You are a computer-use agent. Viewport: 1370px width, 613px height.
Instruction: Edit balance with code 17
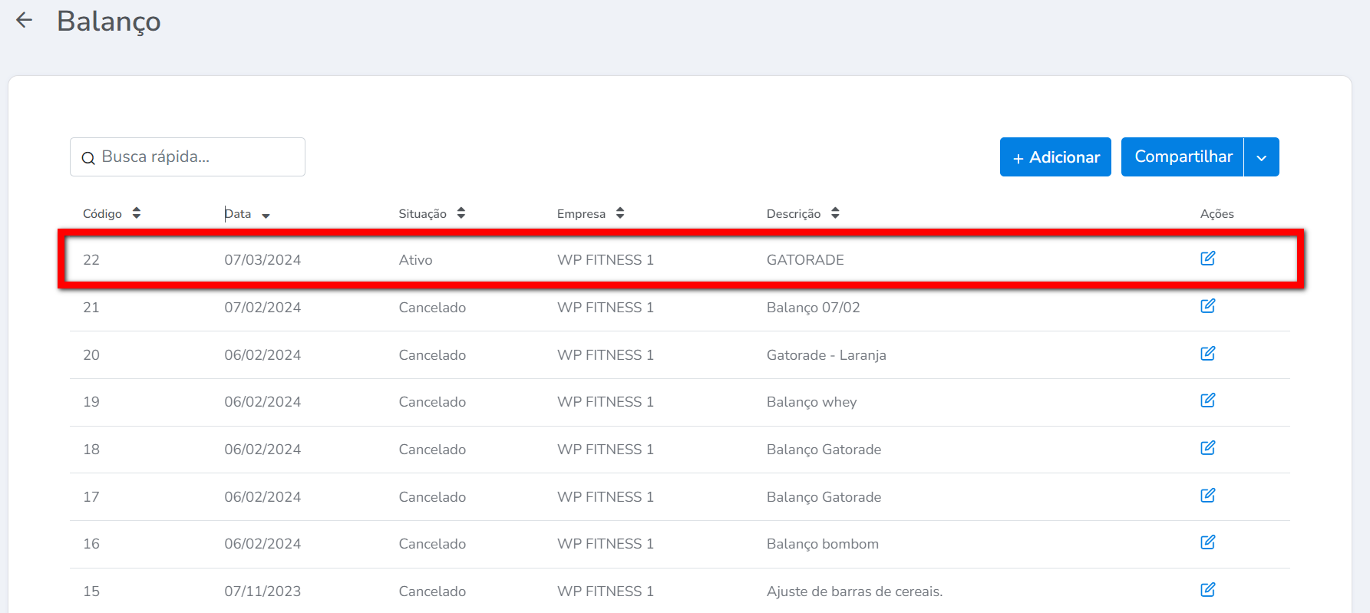1207,496
